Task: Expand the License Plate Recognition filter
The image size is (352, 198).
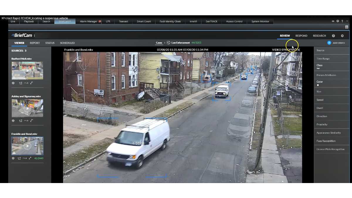Action: [332, 149]
